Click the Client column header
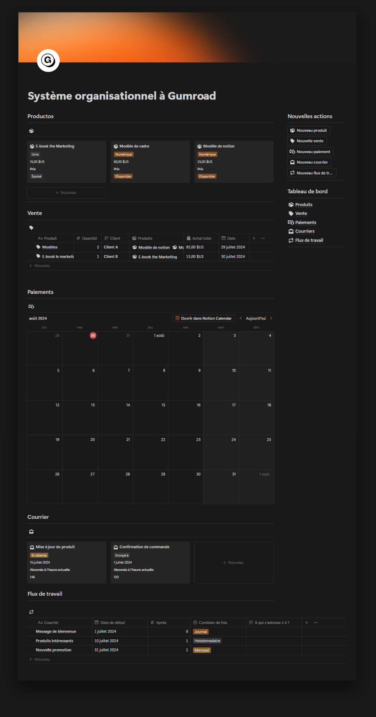376x717 pixels. click(115, 238)
